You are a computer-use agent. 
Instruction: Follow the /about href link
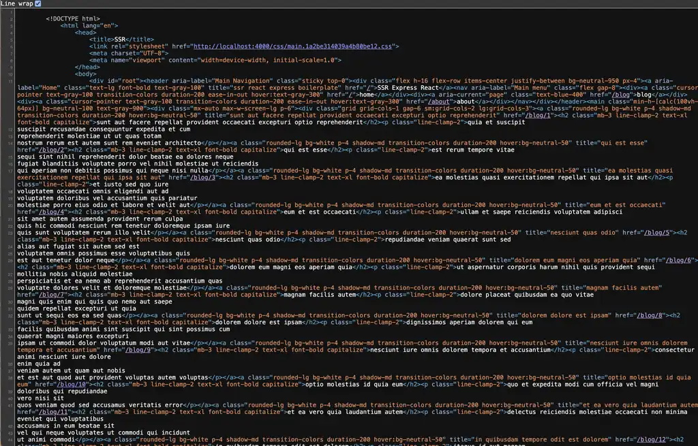coord(439,102)
